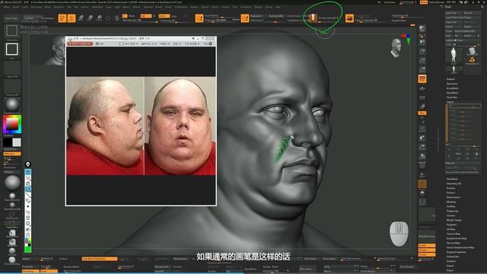Open the Color menu
Image resolution: width=487 pixels, height=274 pixels.
[x=25, y=7]
